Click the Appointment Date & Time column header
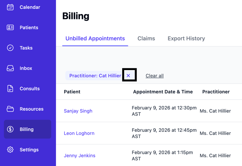 (163, 92)
